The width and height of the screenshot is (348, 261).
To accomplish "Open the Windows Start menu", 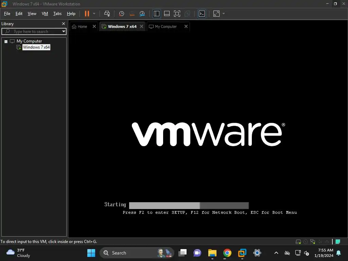I will [91, 253].
